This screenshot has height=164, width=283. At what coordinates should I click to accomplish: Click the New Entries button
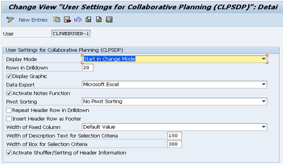[x=33, y=20]
